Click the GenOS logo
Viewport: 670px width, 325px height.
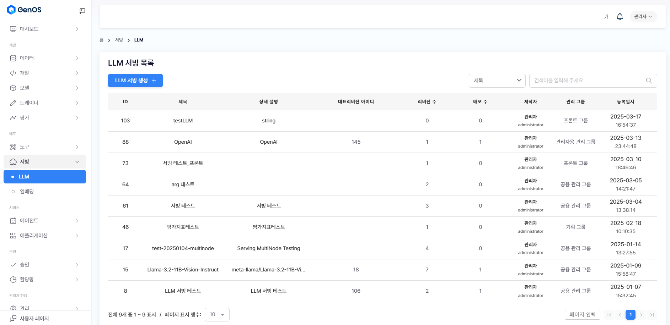24,10
